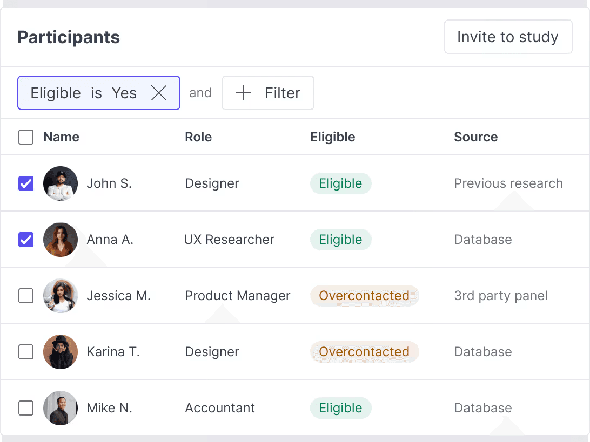The image size is (590, 442).
Task: Click 3rd party panel source cell
Action: 501,296
